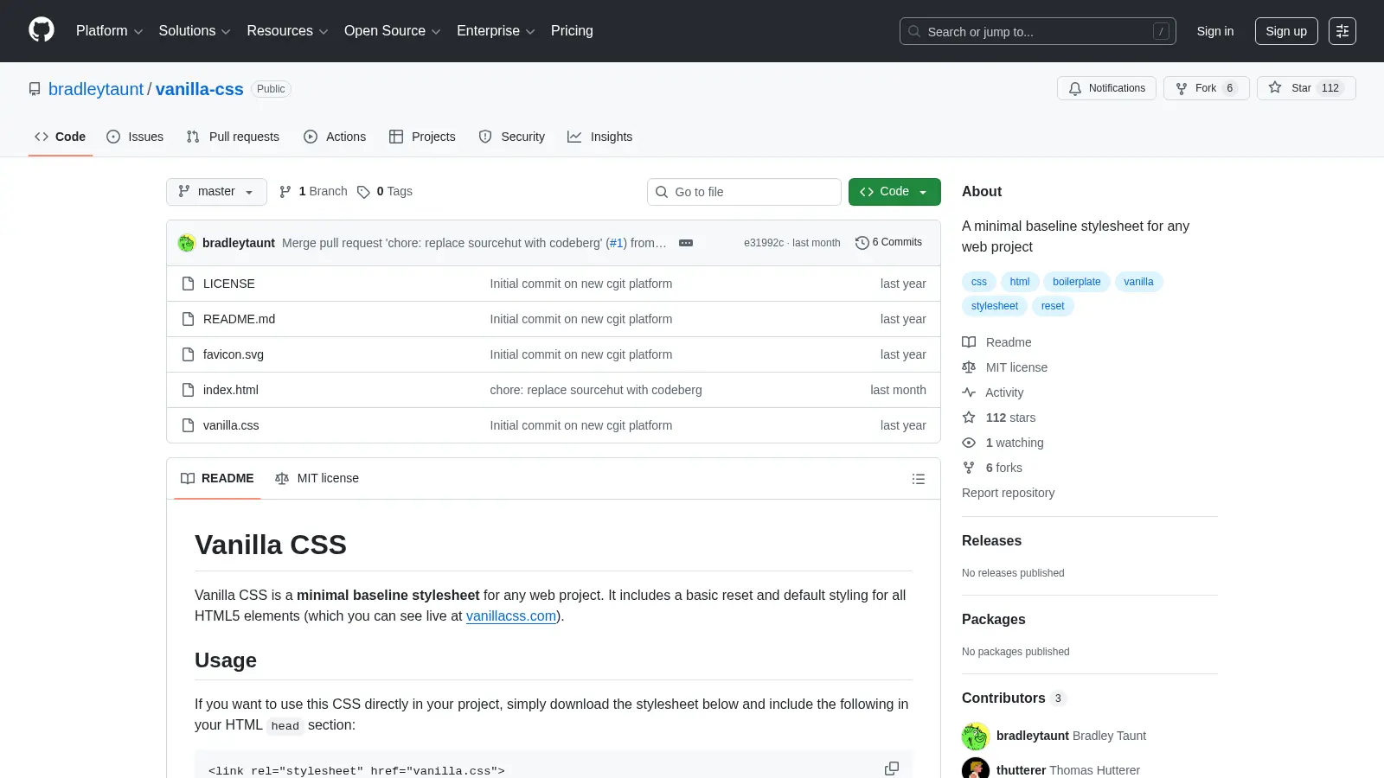Expand the Open Source menu
This screenshot has width=1384, height=778.
point(393,31)
